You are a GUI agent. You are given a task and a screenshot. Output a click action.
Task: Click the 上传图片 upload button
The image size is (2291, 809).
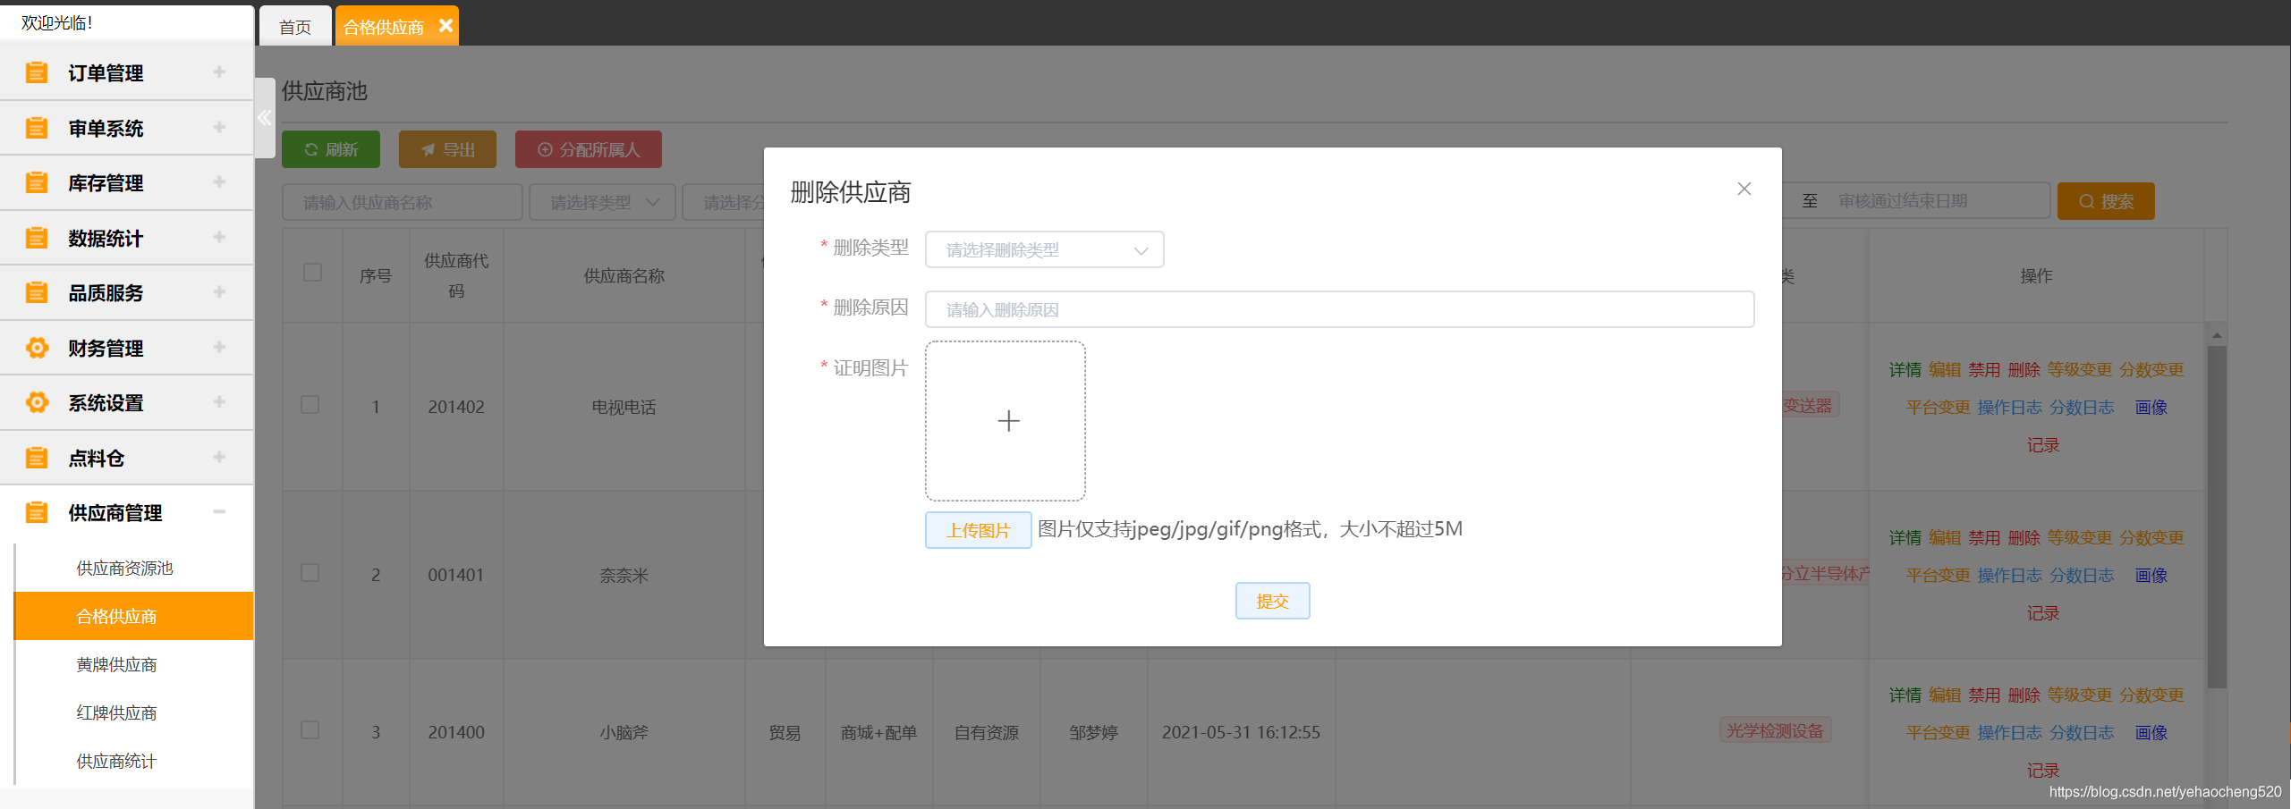pos(978,529)
